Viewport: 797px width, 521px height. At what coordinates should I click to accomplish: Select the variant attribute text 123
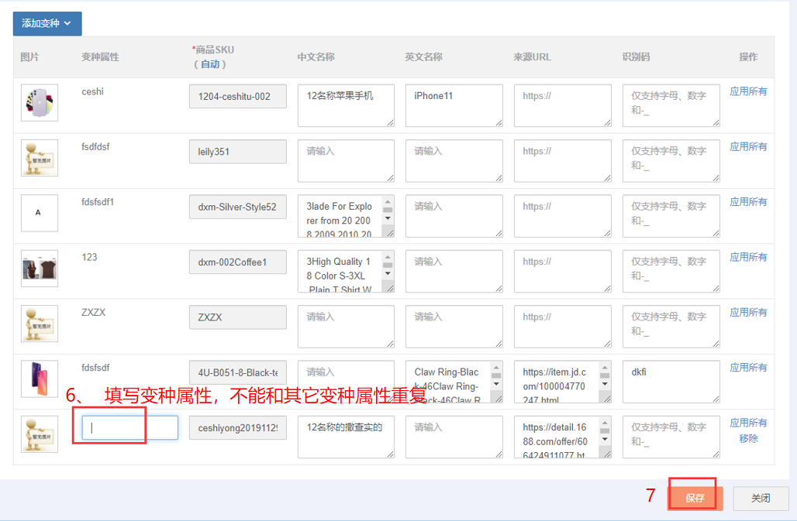click(89, 257)
